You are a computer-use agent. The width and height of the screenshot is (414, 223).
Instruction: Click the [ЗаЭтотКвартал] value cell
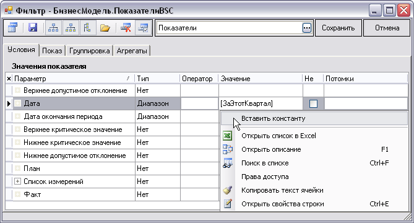point(261,103)
